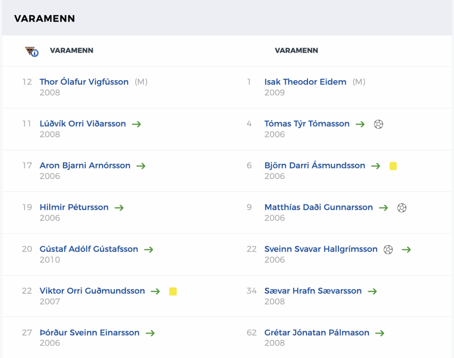Click yellow card next to Viktor Orri Guðmundsson
This screenshot has height=358, width=454.
point(173,291)
